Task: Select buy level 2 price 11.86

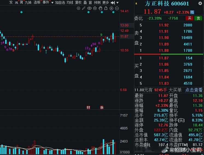Action: (164, 64)
